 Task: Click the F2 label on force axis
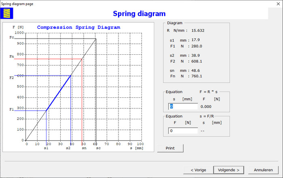point(12,77)
